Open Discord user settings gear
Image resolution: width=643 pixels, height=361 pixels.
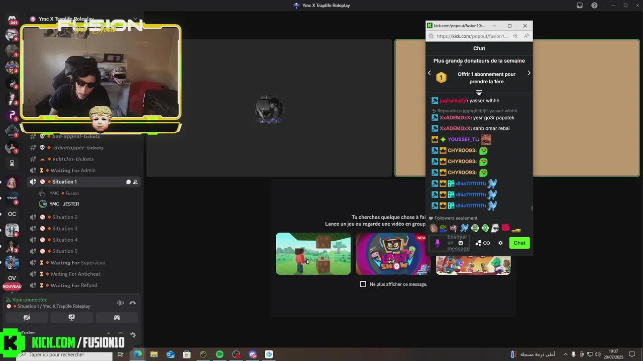[133, 334]
